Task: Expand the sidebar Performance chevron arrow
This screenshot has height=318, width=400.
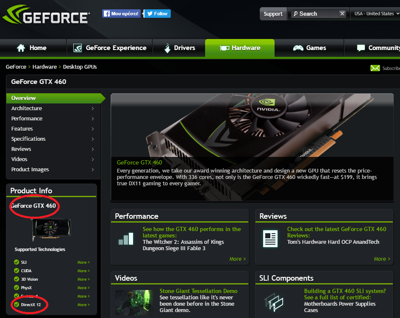Action: pyautogui.click(x=93, y=119)
